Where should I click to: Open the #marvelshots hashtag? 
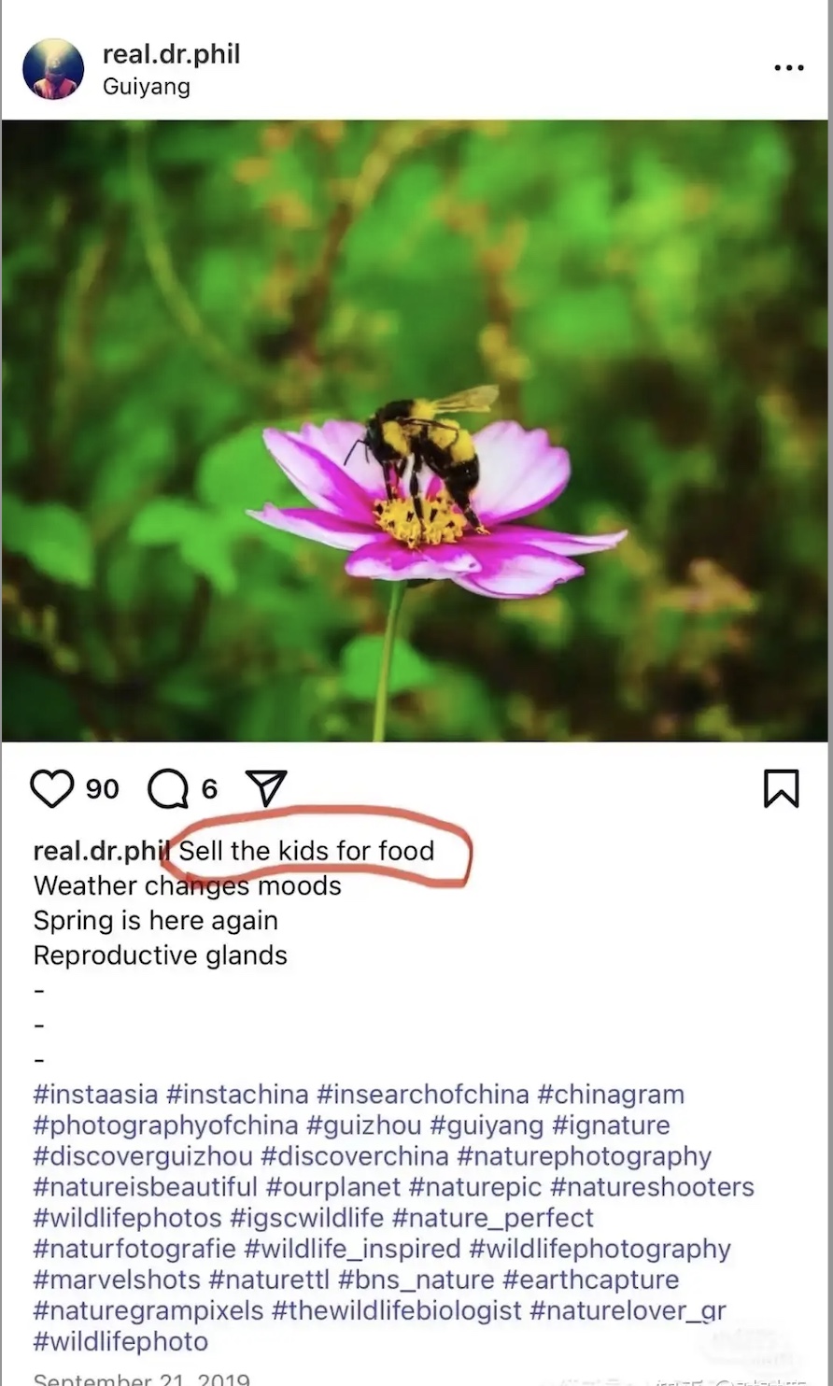tap(117, 1280)
